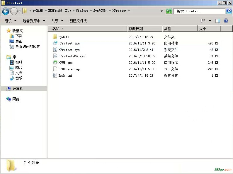The height and width of the screenshot is (174, 233).
Task: Open Help with the question mark icon
Action: (226, 21)
